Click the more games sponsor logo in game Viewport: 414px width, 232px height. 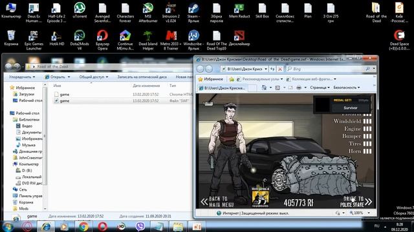261,198
